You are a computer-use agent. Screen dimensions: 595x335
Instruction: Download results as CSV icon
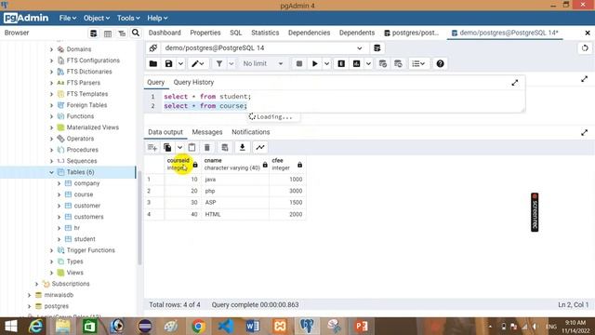click(x=242, y=147)
